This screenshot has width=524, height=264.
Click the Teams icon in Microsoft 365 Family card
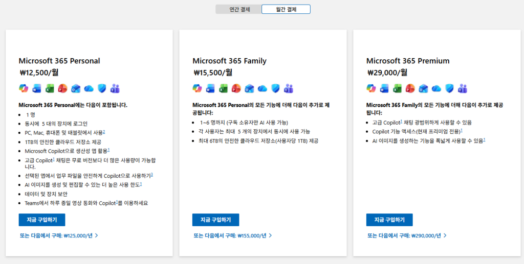coord(289,88)
